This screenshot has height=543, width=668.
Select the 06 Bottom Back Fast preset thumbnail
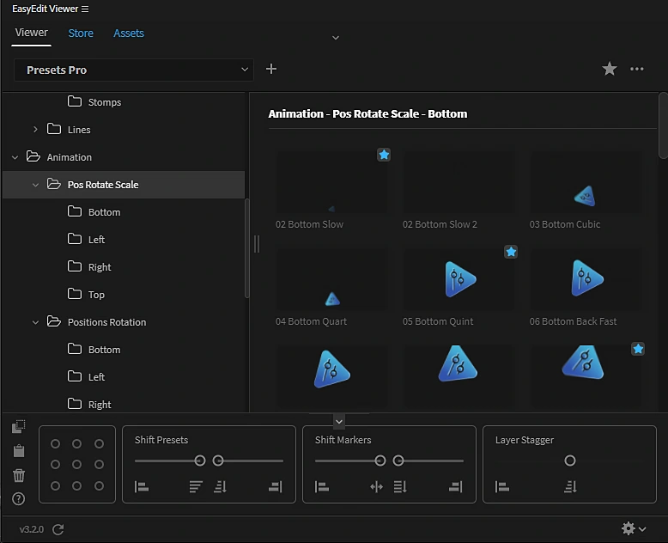point(586,279)
